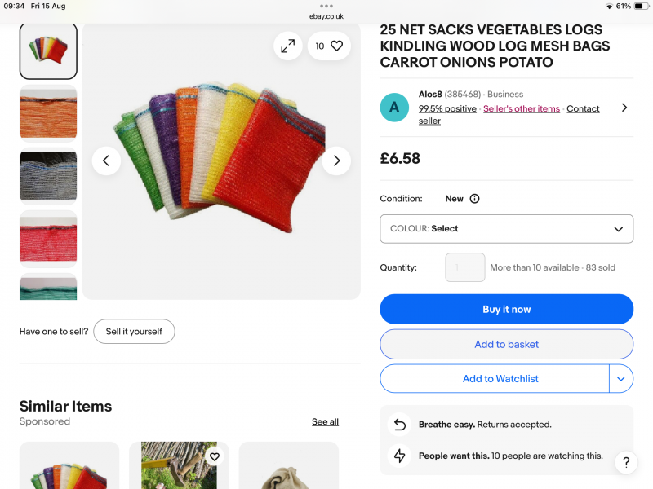Viewport: 653px width, 489px height.
Task: Select the red mesh bag thumbnail
Action: coord(48,239)
